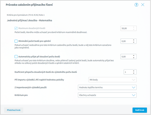Continue with the Další krok button
The height and width of the screenshot is (115, 151).
[x=140, y=110]
